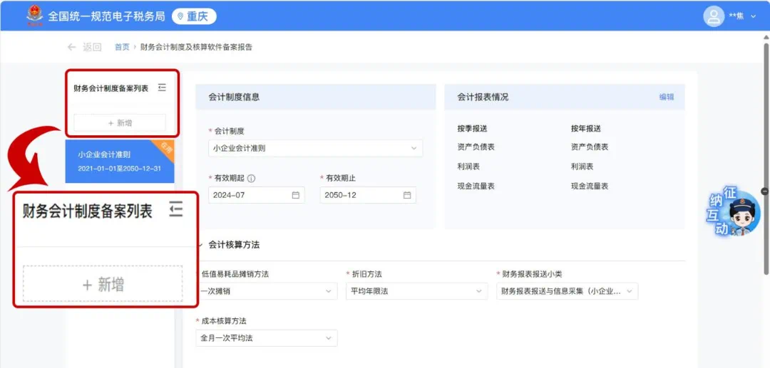Viewport: 770px width, 368px height.
Task: Click the + 新增 button in sidebar
Action: 120,122
